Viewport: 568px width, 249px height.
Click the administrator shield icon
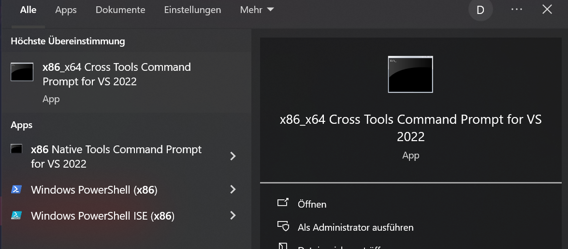tap(283, 226)
